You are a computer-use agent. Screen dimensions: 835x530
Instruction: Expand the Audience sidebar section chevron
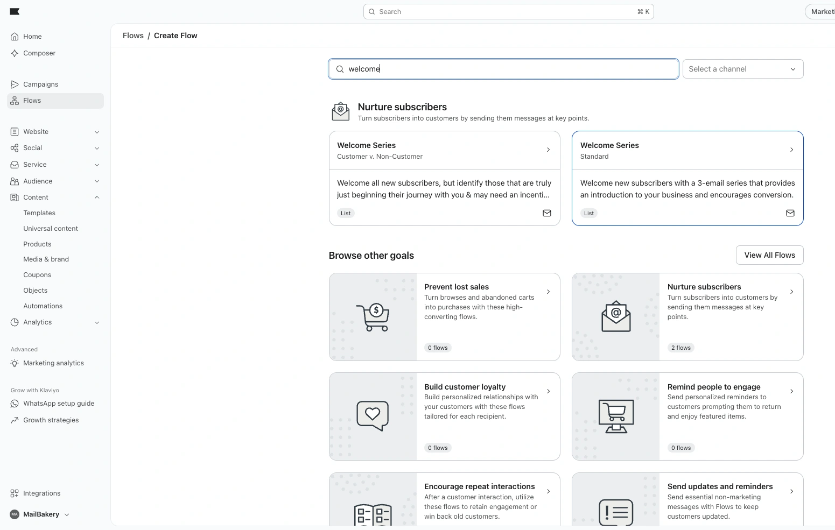tap(97, 181)
